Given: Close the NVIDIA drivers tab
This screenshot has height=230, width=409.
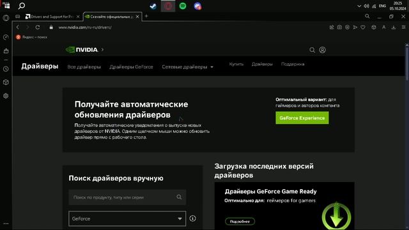Looking at the screenshot, I should [x=137, y=17].
